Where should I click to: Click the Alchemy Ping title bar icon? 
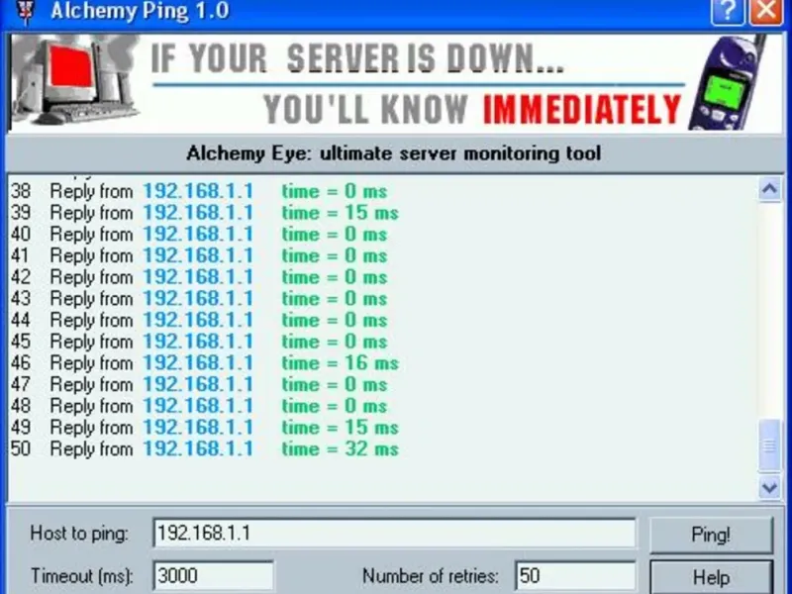(x=26, y=12)
